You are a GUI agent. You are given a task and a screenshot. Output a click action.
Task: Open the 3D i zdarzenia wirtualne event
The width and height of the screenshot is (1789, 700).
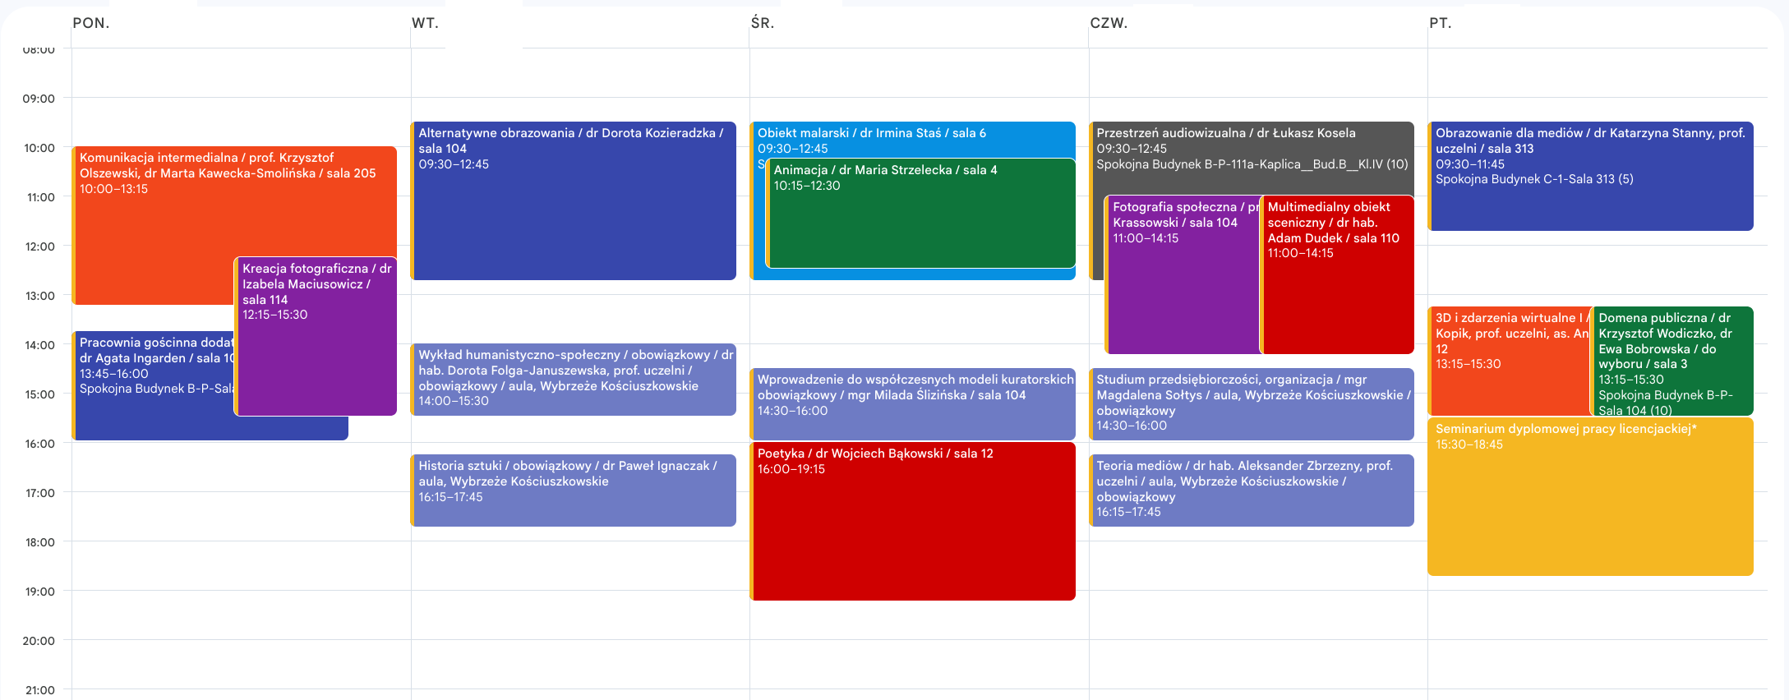[x=1510, y=362]
